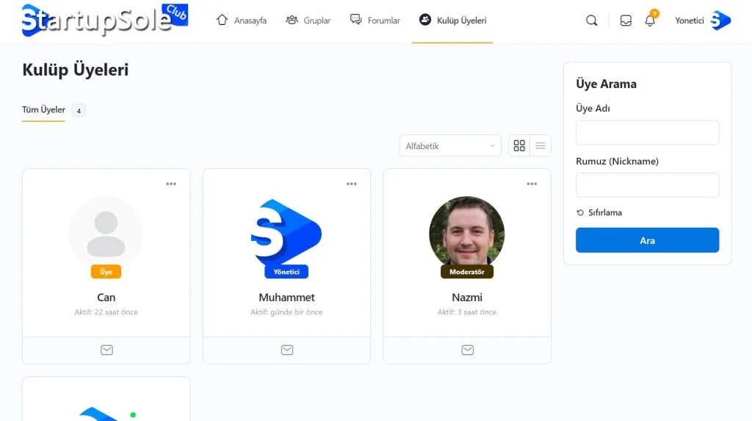Switch to grid view layout

[519, 145]
